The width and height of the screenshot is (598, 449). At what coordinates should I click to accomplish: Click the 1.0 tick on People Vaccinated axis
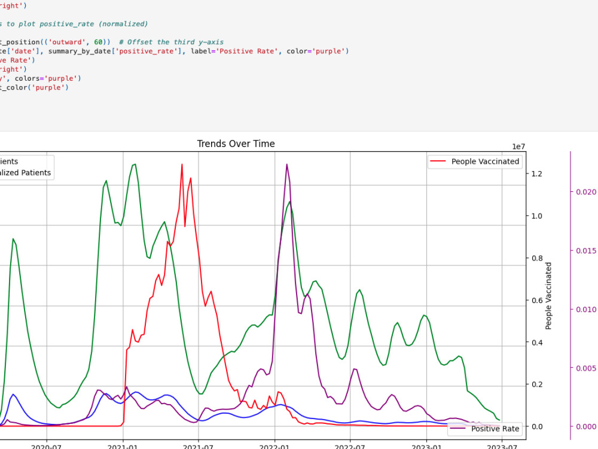click(537, 216)
